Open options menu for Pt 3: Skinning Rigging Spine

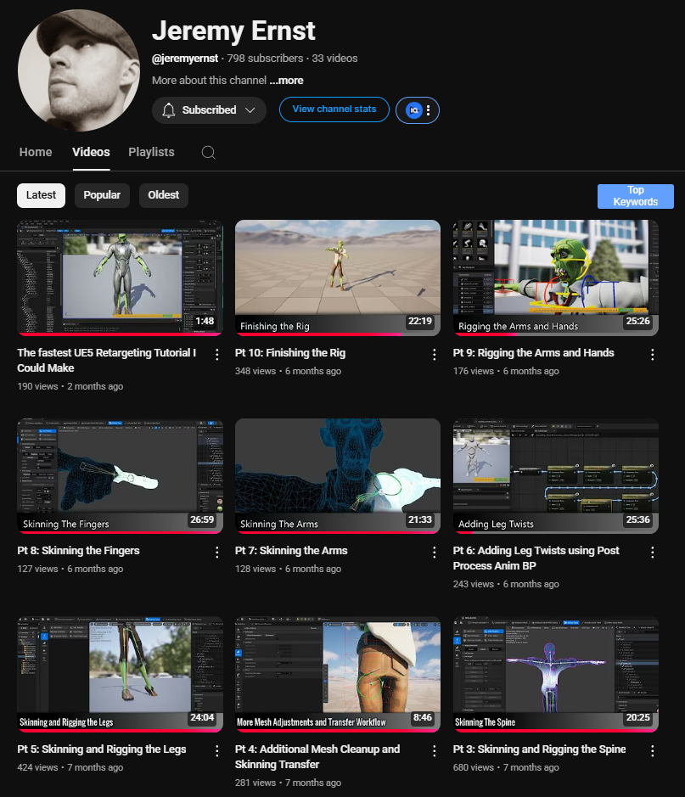(653, 751)
